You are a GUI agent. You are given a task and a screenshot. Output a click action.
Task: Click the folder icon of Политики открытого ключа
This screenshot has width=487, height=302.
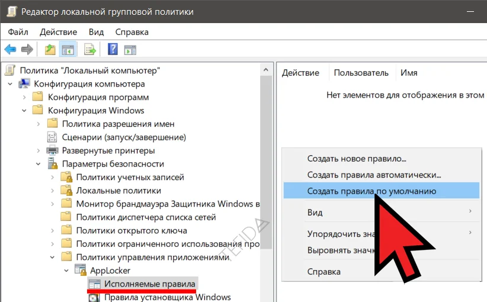pyautogui.click(x=66, y=230)
